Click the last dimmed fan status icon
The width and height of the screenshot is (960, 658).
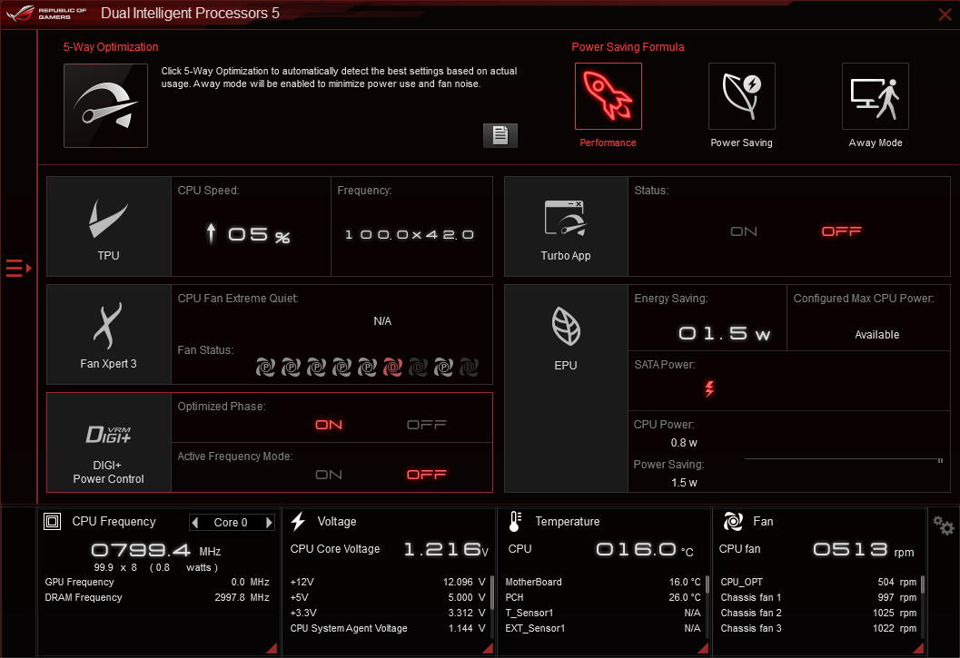[x=469, y=368]
